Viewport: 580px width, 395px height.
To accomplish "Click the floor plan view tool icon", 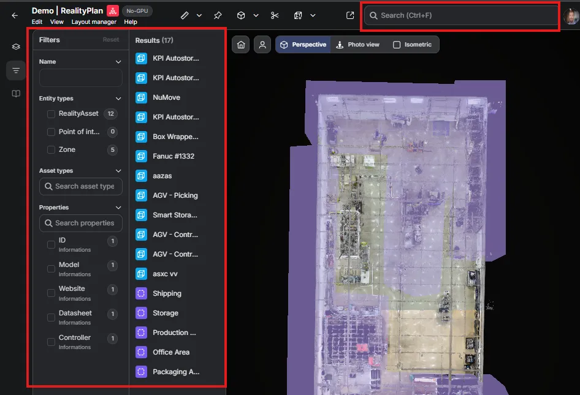I will pyautogui.click(x=298, y=15).
